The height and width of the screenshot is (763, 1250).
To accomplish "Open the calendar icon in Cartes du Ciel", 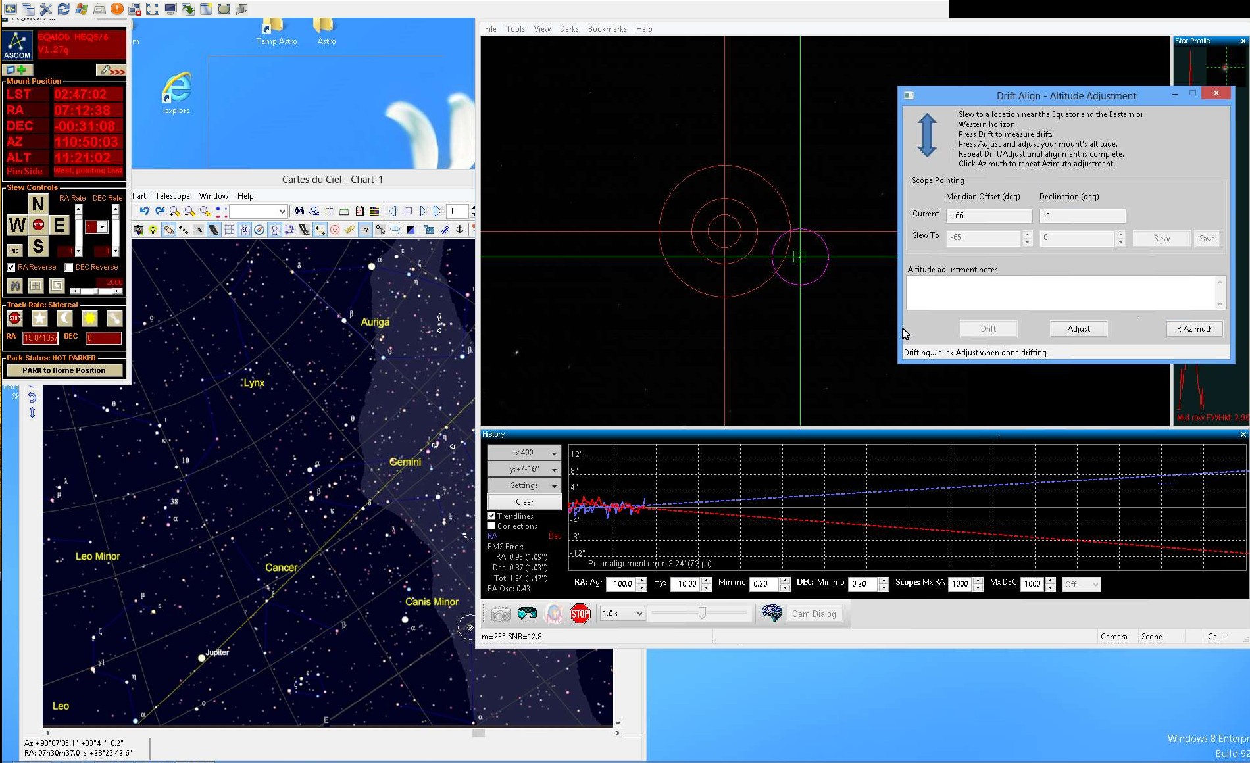I will (x=359, y=211).
